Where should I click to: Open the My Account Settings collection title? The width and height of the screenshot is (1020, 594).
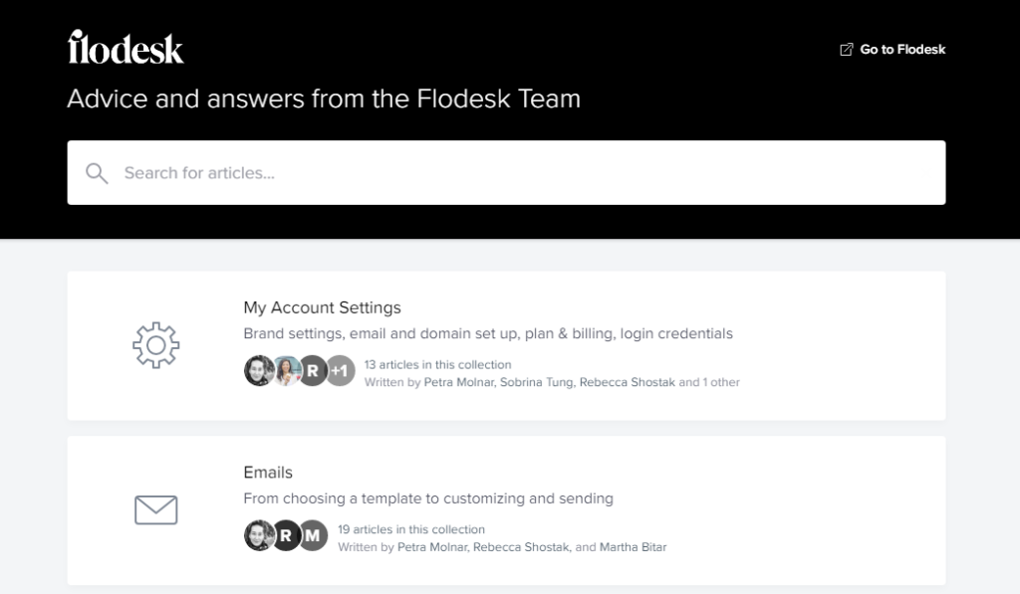tap(322, 307)
